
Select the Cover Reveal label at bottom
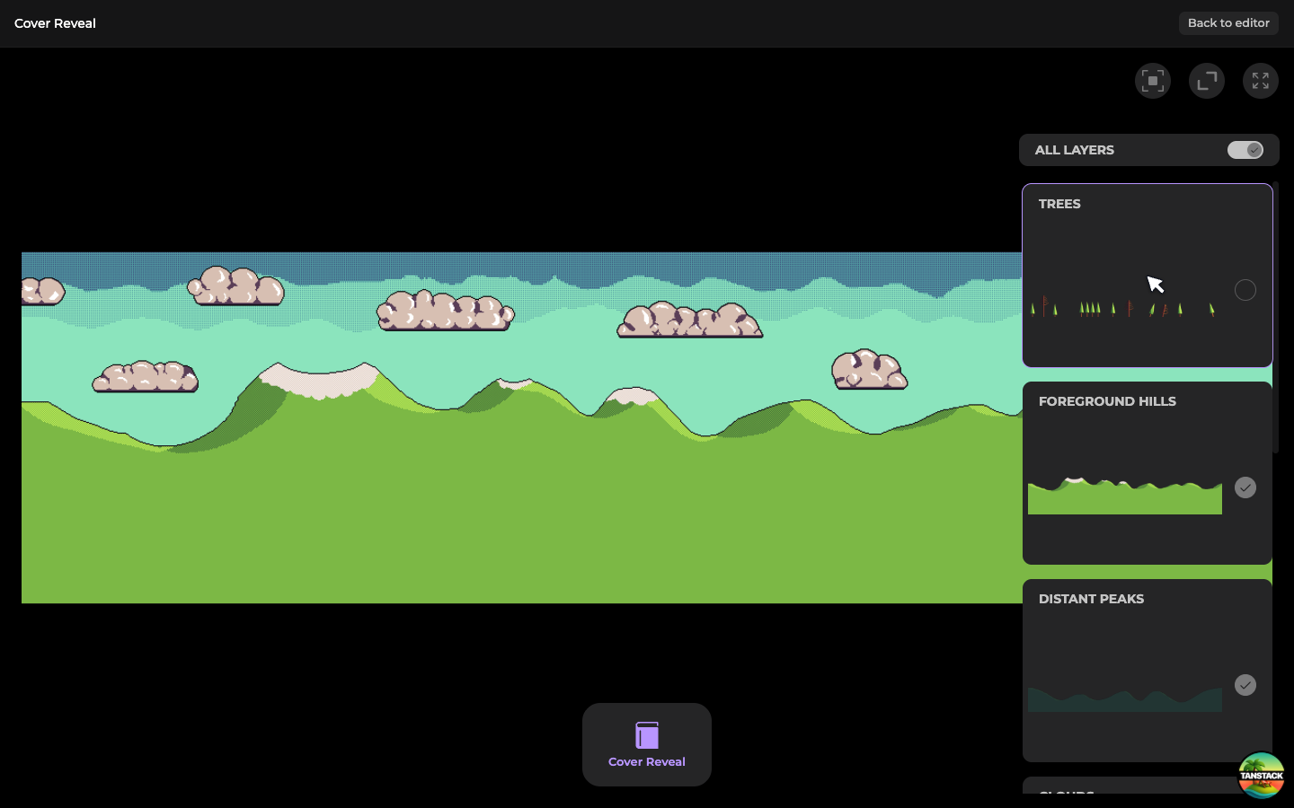(647, 762)
